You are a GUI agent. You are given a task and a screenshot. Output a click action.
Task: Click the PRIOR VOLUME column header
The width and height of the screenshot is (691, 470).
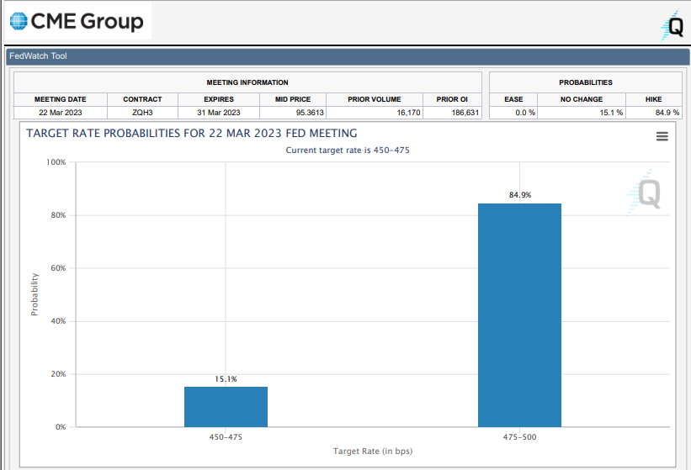(375, 99)
